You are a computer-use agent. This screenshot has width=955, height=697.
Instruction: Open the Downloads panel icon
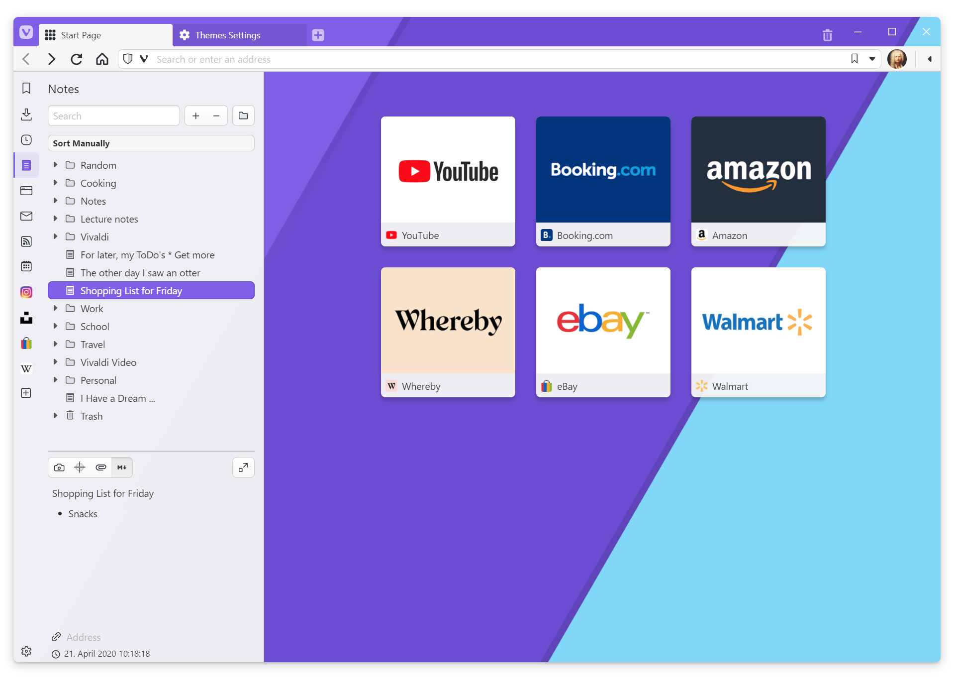(x=26, y=115)
